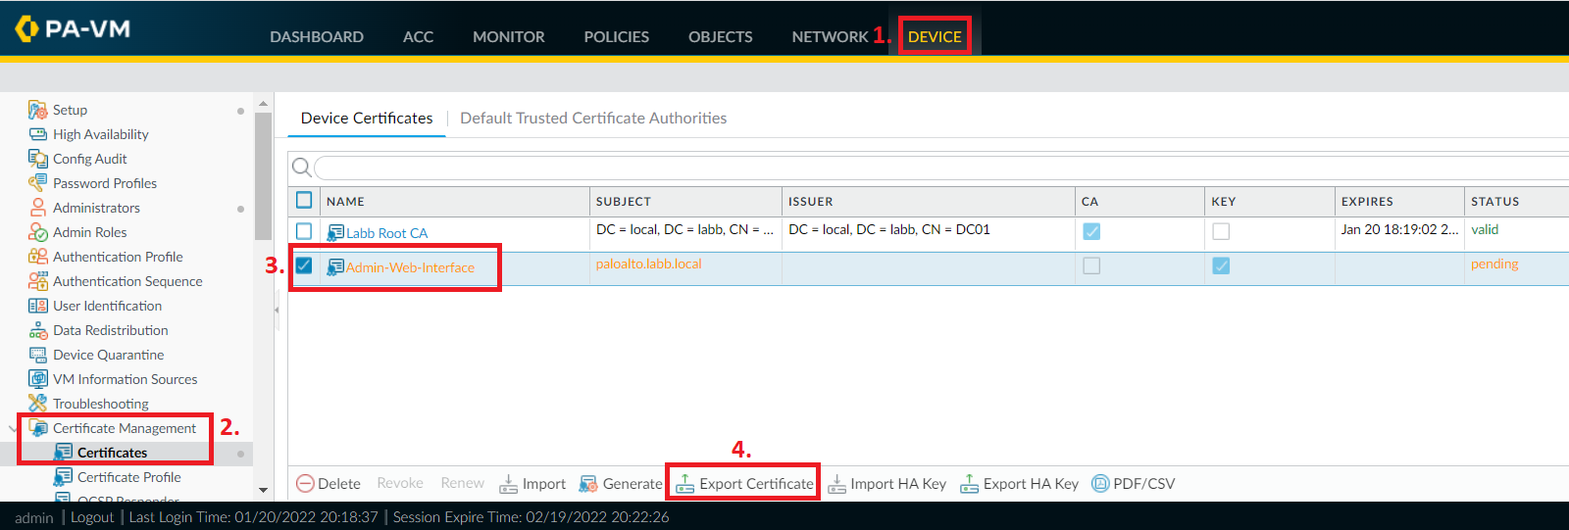Select Certificate Profile in the sidebar
Image resolution: width=1569 pixels, height=530 pixels.
pyautogui.click(x=128, y=477)
